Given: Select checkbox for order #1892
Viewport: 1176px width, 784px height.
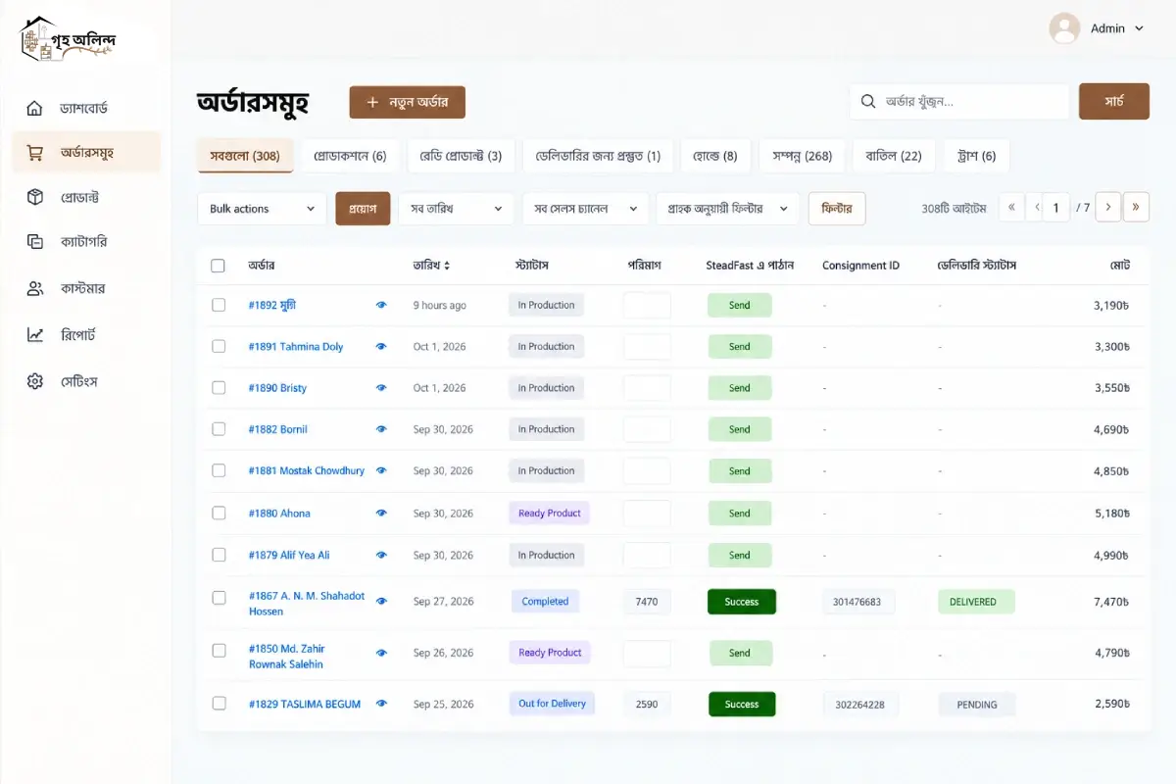Looking at the screenshot, I should pyautogui.click(x=219, y=305).
